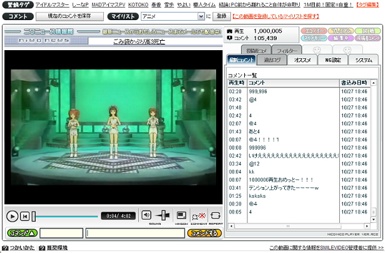The image size is (385, 253).
Task: Switch to 過去ログ tab
Action: click(272, 59)
